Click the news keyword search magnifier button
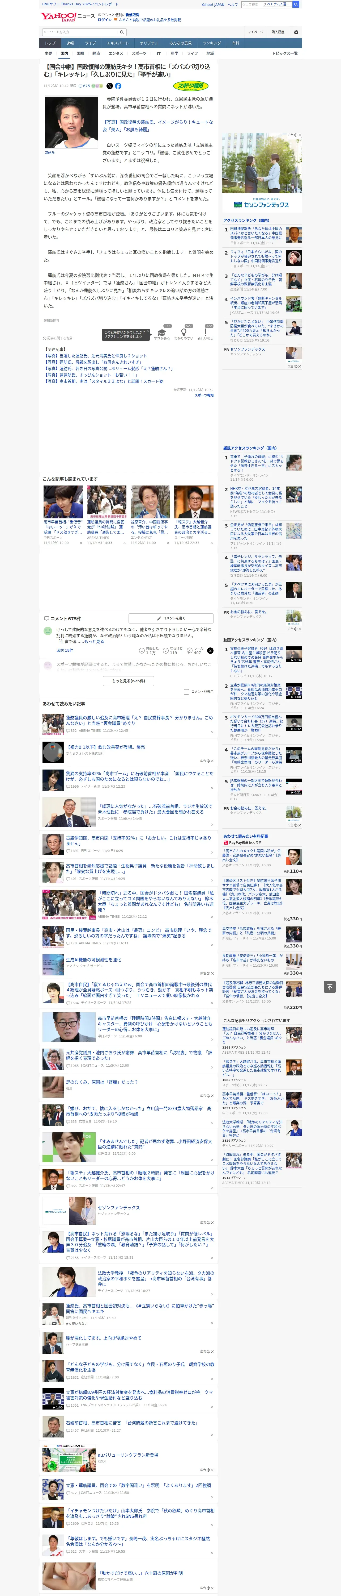The height and width of the screenshot is (1596, 341). (x=122, y=32)
